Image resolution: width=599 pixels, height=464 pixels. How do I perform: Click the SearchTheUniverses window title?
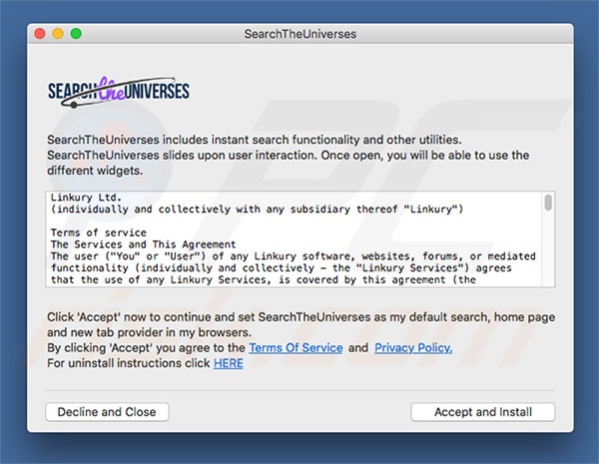(300, 34)
